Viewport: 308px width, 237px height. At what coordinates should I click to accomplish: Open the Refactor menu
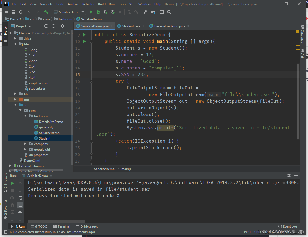point(88,4)
